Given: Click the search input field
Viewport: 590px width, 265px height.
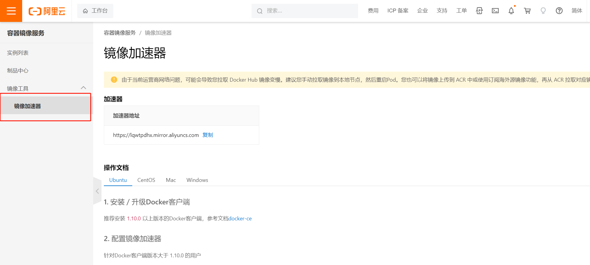Looking at the screenshot, I should tap(305, 11).
